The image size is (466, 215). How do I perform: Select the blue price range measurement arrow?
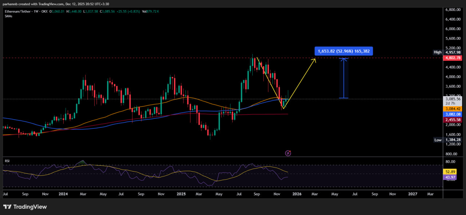click(344, 78)
